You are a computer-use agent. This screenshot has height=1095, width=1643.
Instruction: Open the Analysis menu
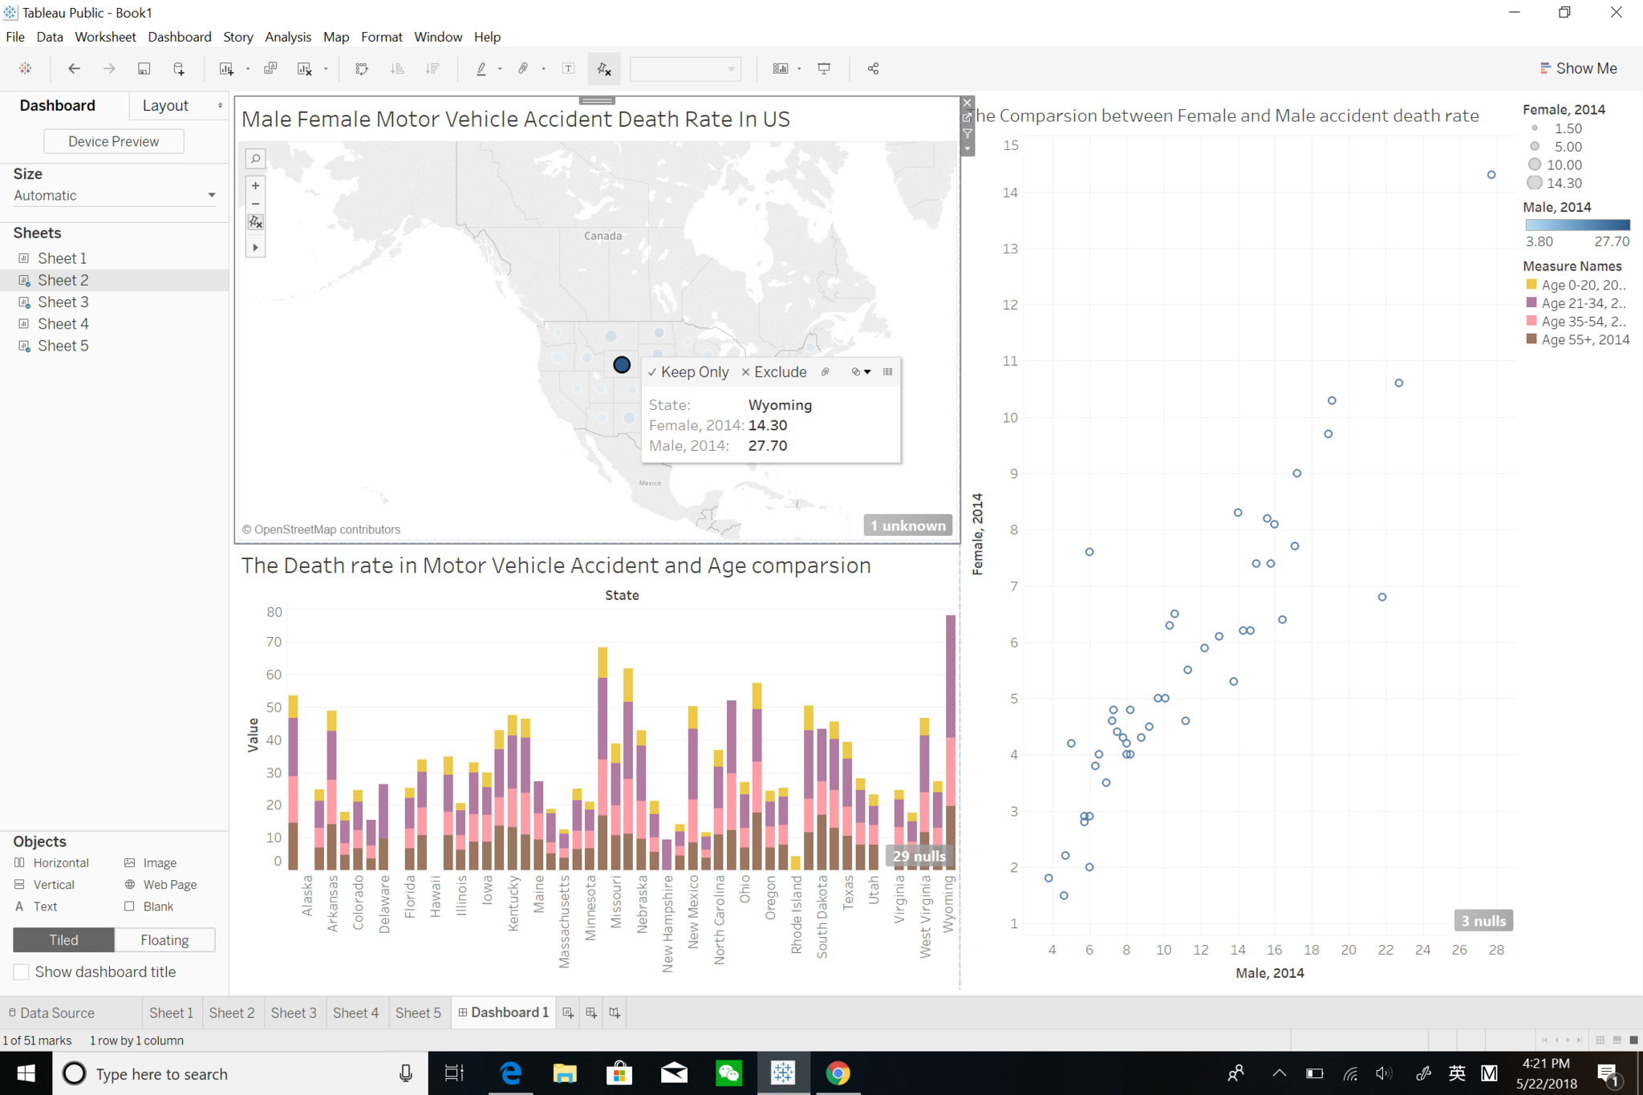click(287, 37)
